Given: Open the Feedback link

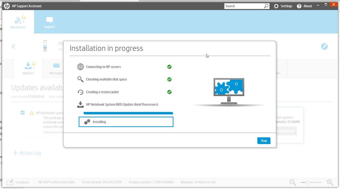Looking at the screenshot, I should (22, 182).
